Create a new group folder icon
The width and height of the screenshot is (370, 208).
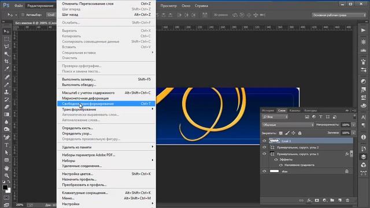pos(332,200)
